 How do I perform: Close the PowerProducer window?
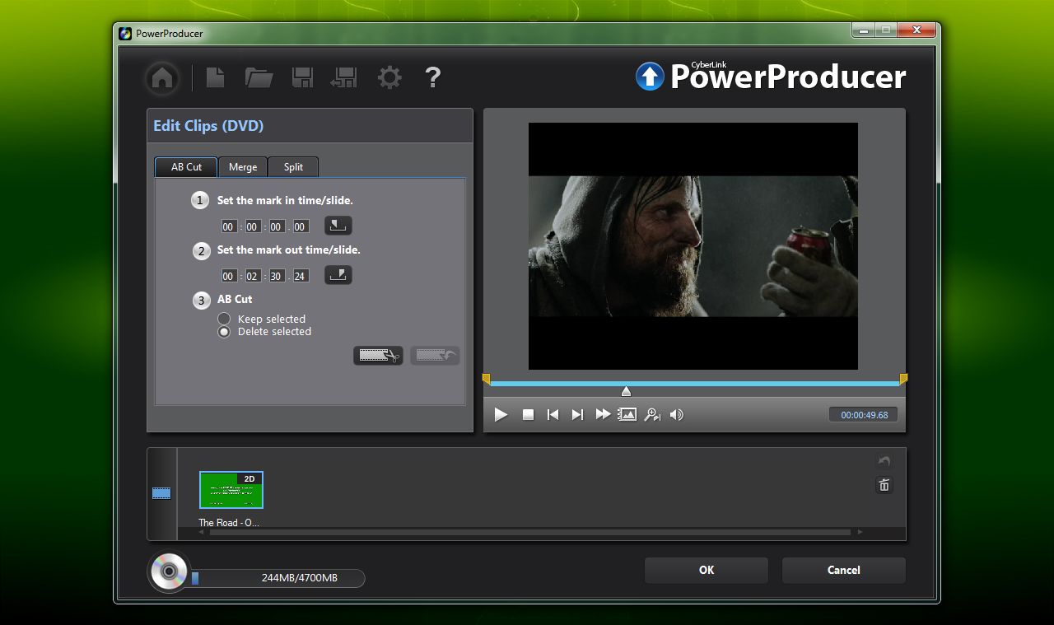point(915,30)
